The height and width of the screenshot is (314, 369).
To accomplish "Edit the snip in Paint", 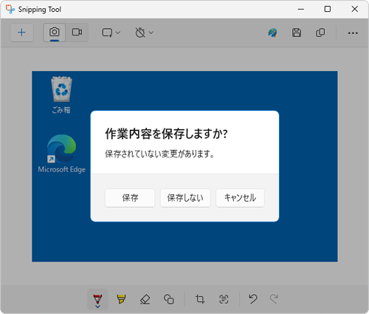I will click(x=272, y=33).
